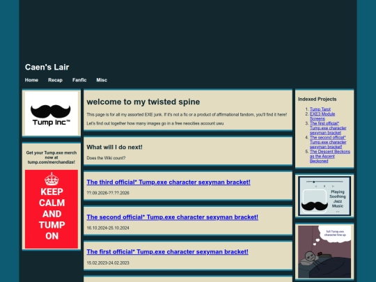
Task: Open sidebar link to first official bracket
Action: [328, 128]
